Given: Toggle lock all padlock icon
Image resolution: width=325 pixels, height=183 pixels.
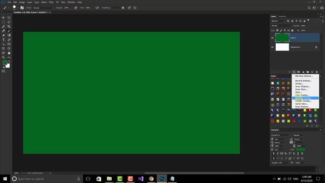Looking at the screenshot, I should (x=292, y=30).
